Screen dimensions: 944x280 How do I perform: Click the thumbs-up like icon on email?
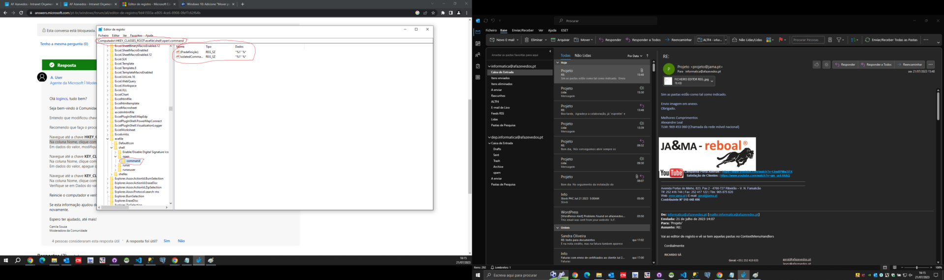pos(817,64)
